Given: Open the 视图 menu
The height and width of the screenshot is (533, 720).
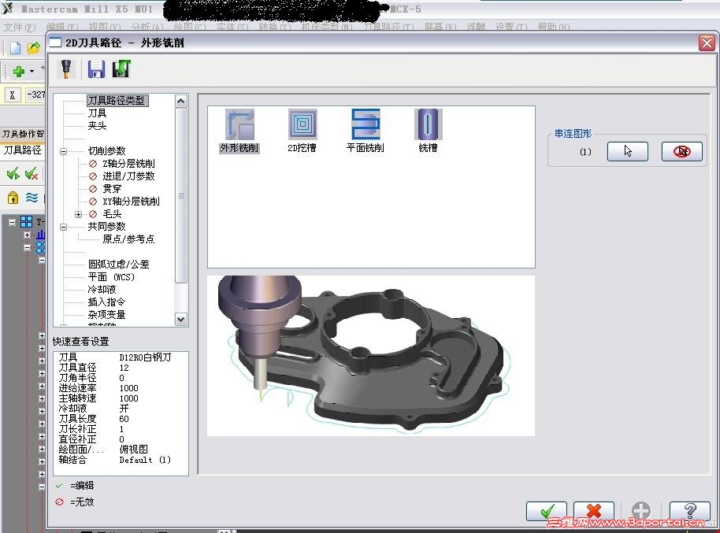Looking at the screenshot, I should pos(105,27).
